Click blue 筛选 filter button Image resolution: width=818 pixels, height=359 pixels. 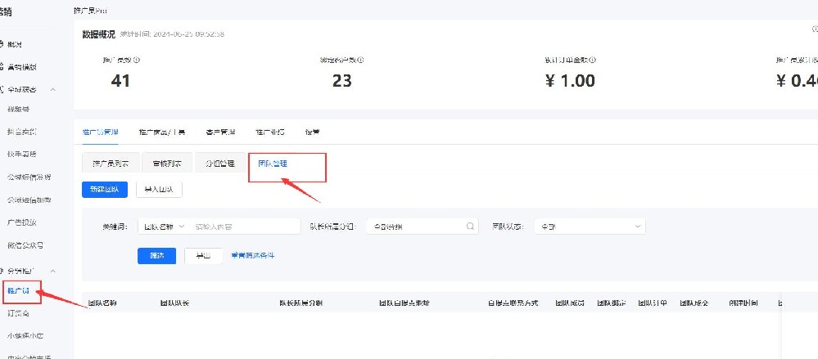[156, 256]
